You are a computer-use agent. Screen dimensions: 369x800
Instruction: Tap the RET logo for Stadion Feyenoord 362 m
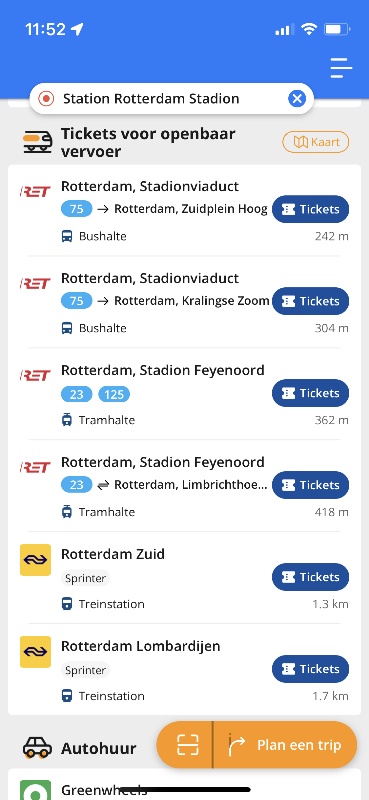35,376
